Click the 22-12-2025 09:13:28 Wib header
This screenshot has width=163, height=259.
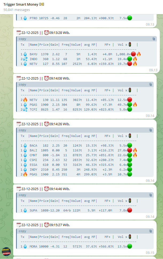pos(43,33)
